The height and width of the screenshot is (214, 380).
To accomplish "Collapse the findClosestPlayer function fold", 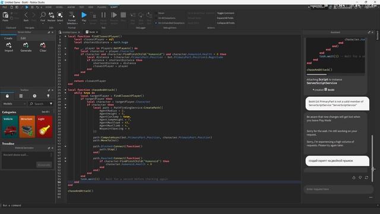I will (x=65, y=36).
